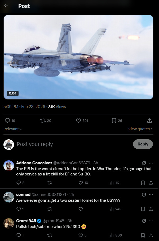159x241 pixels.
Task: Go back using the arrow icon
Action: pyautogui.click(x=6, y=6)
